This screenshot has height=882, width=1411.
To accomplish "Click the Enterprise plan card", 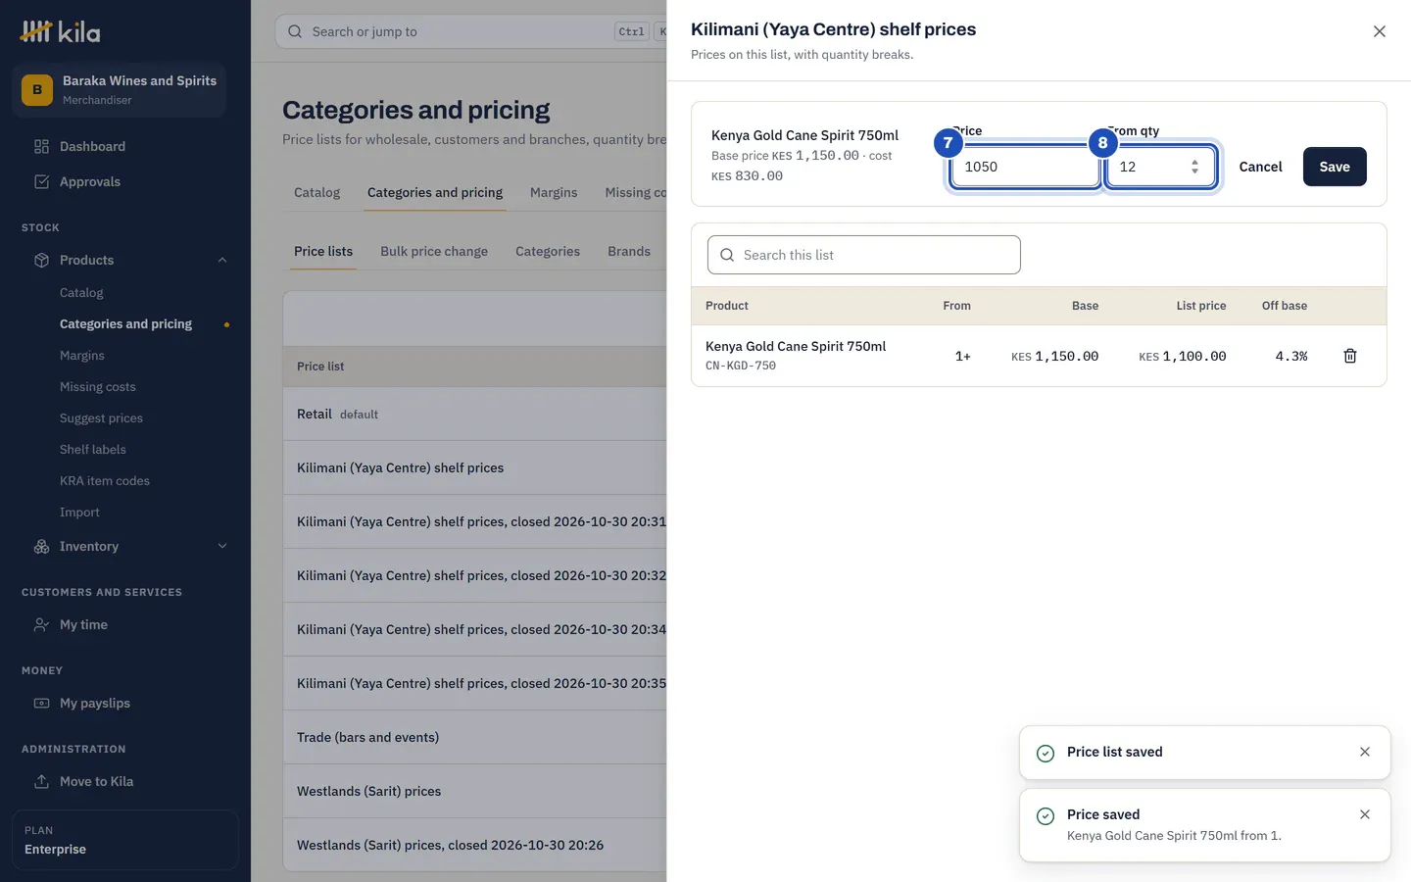I will [125, 840].
